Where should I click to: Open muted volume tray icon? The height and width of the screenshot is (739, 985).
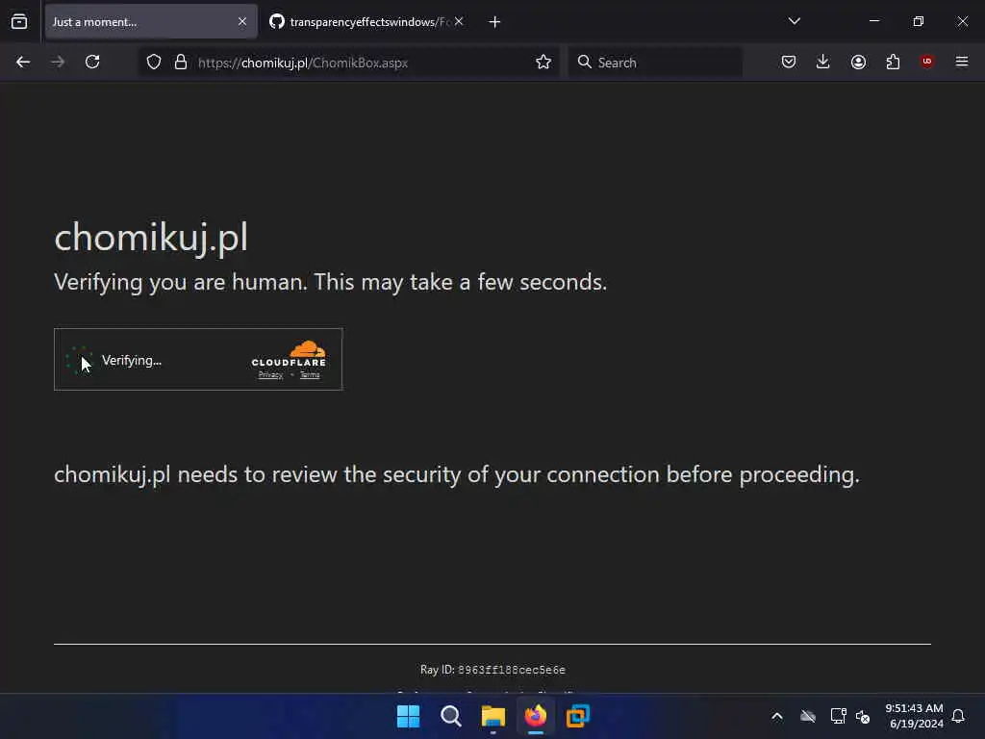(x=863, y=716)
